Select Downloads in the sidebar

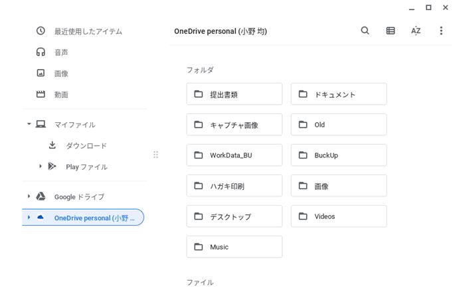tap(86, 146)
